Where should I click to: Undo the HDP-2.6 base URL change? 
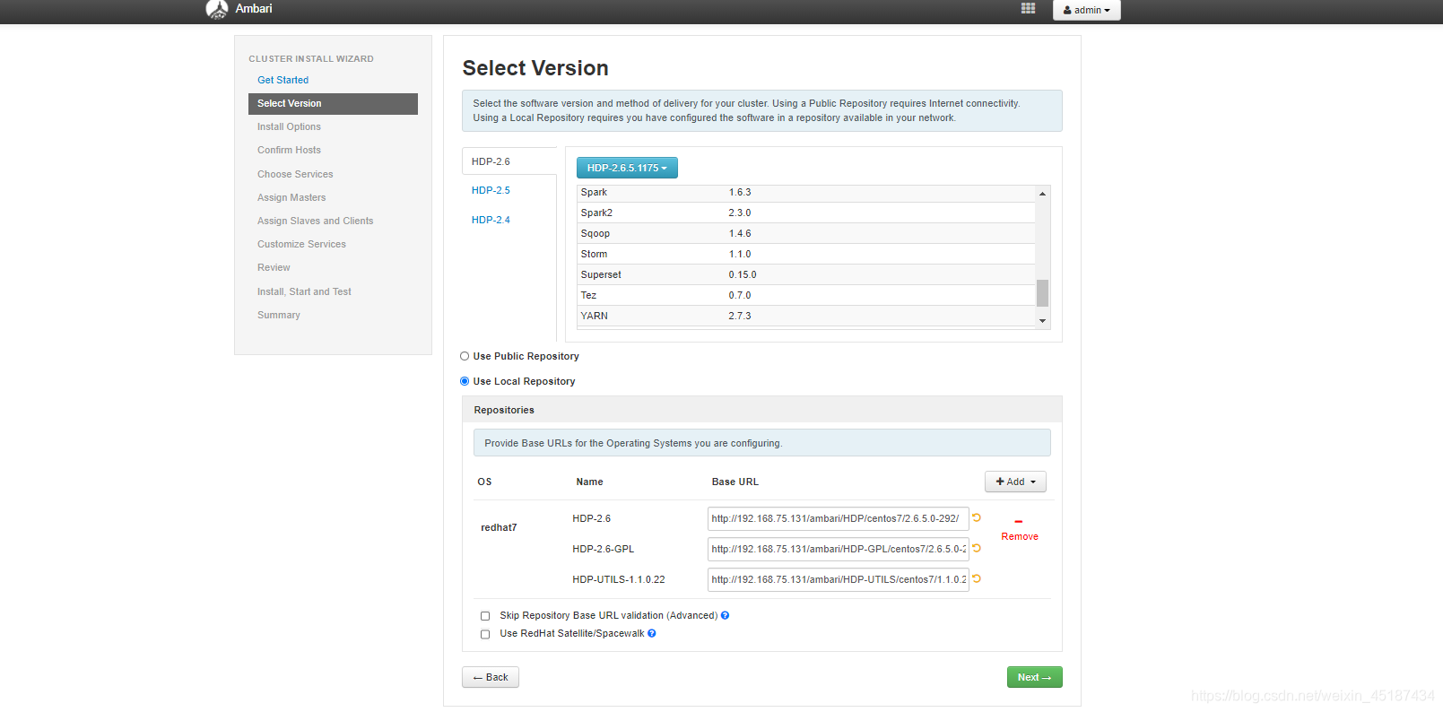[977, 517]
